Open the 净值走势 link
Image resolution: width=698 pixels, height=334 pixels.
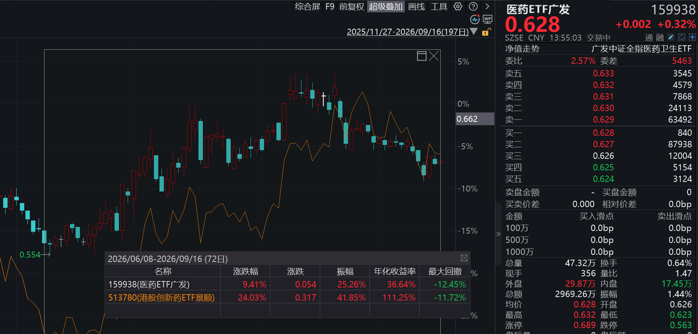(x=522, y=49)
